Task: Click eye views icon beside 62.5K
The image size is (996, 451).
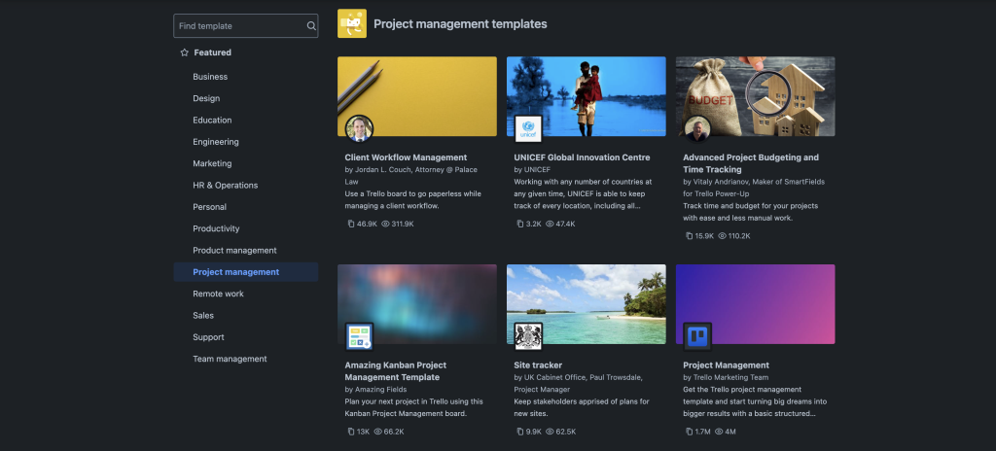Action: [550, 432]
